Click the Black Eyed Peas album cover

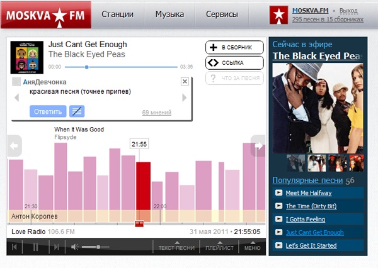(26, 57)
